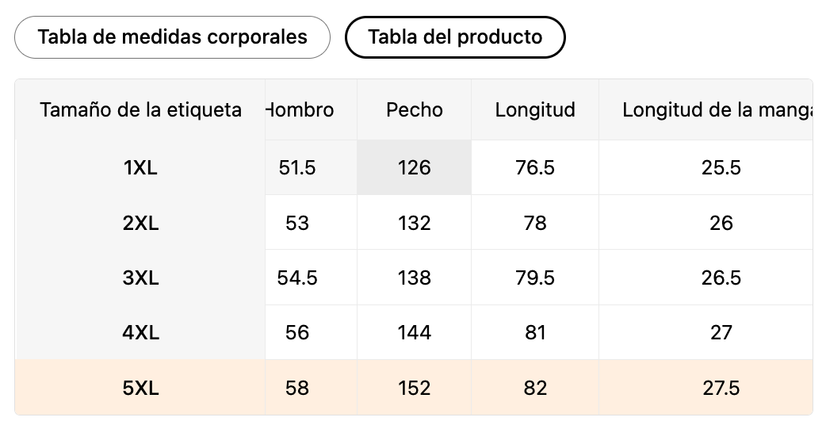826x425 pixels.
Task: Select the Tabla del producto tab
Action: coord(455,37)
